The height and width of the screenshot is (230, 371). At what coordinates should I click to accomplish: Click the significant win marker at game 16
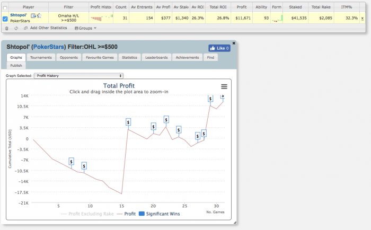click(x=128, y=122)
